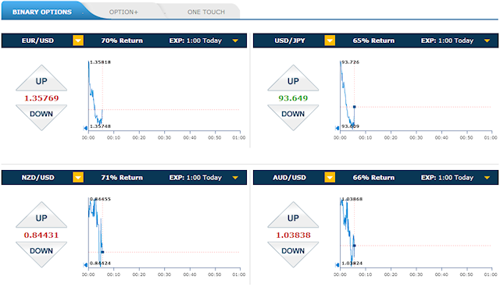Expand USD/JPY expiry time selector
This screenshot has width=500, height=287.
487,41
